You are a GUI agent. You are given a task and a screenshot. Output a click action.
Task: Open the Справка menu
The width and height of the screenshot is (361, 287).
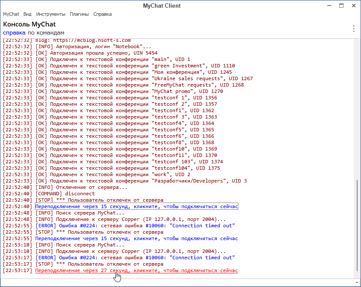(x=103, y=14)
